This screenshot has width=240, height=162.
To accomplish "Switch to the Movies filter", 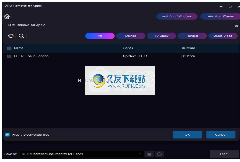I will (x=131, y=36).
